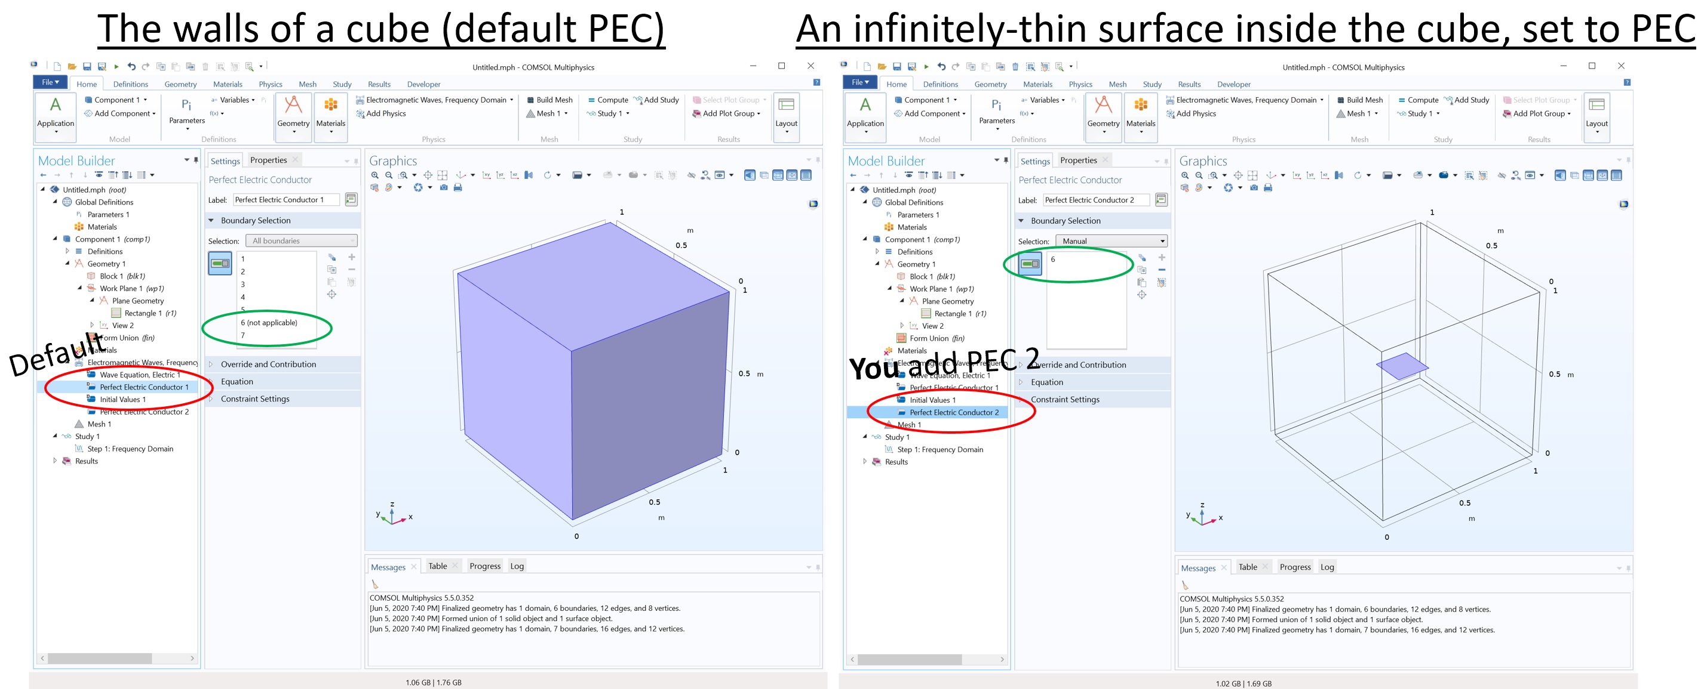Viewport: 1701px width, 689px height.
Task: Click the Undo arrow in right window quick toolbar
Action: pos(941,67)
